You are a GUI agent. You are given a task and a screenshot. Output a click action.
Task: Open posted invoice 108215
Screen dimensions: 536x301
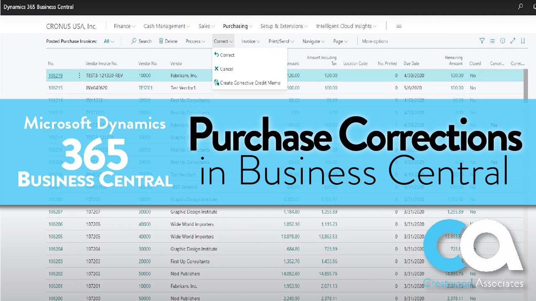55,88
